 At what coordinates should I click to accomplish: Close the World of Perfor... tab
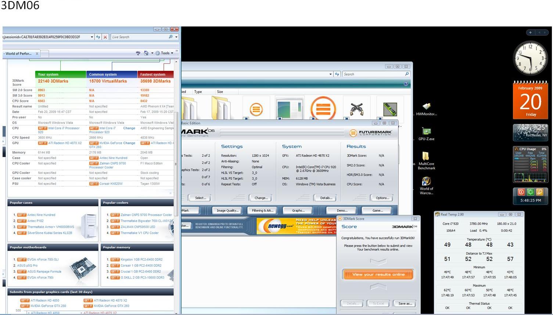click(37, 54)
